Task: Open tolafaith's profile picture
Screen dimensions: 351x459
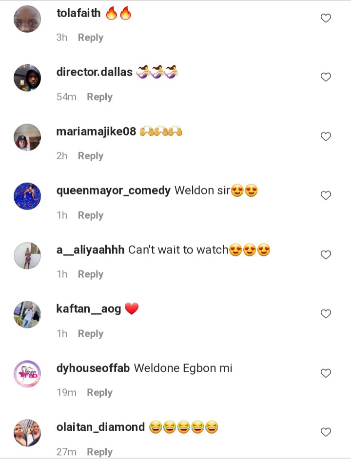Action: tap(27, 19)
